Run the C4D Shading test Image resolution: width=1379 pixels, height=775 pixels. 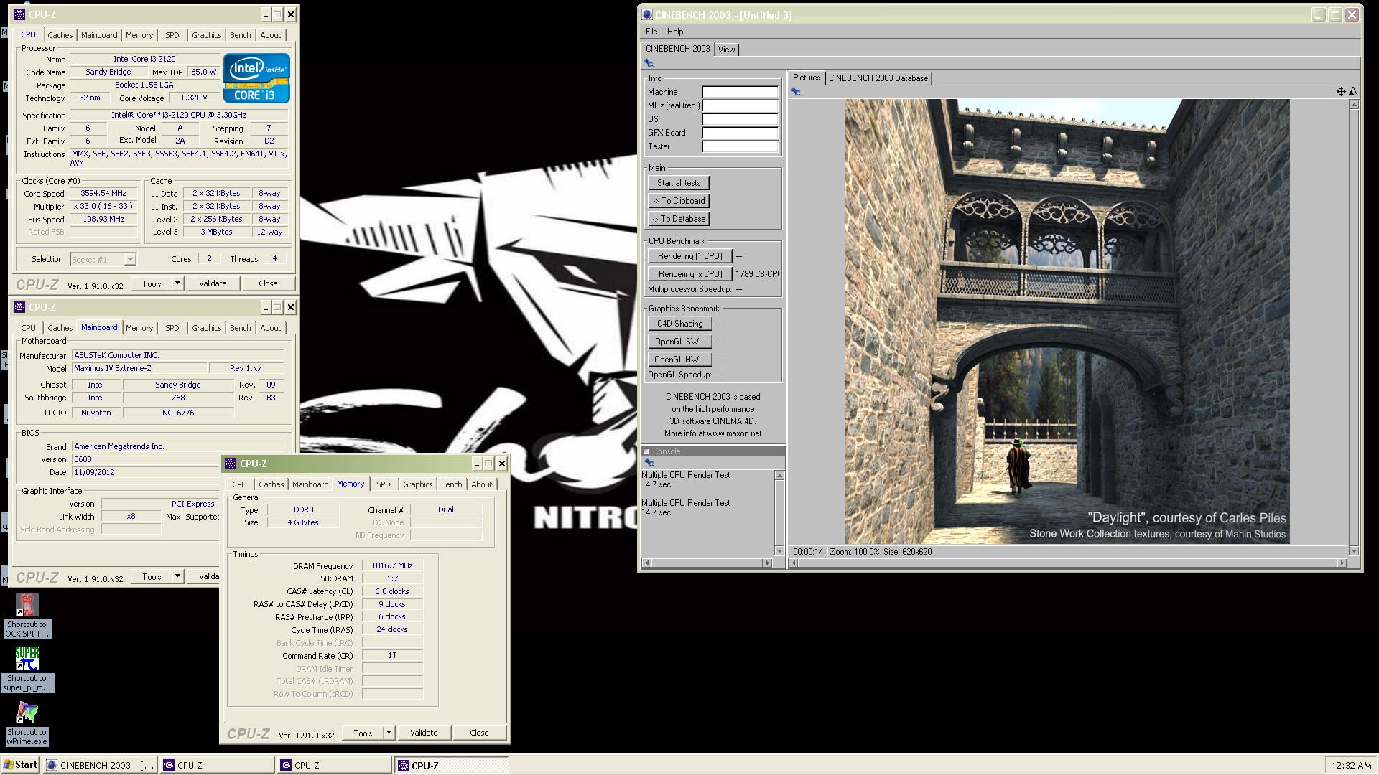coord(679,324)
